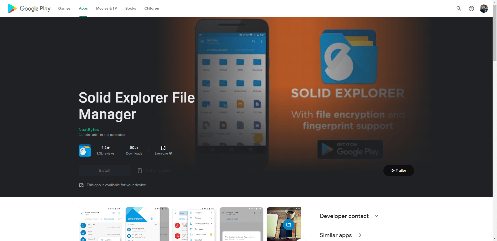
Task: Go to Similar apps arrow
Action: (359, 235)
